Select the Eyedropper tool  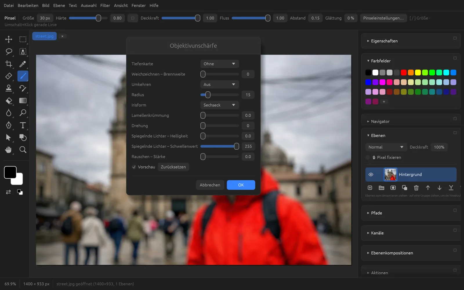[x=23, y=64]
